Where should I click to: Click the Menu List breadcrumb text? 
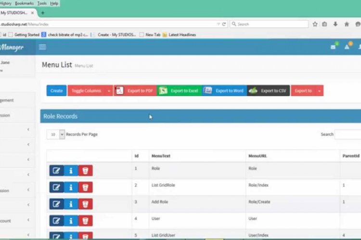[84, 66]
